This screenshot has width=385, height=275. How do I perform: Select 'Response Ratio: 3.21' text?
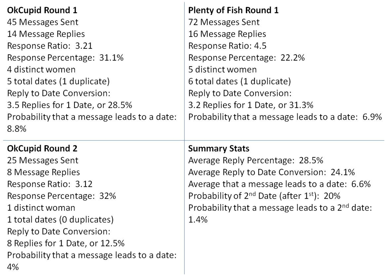tap(49, 46)
